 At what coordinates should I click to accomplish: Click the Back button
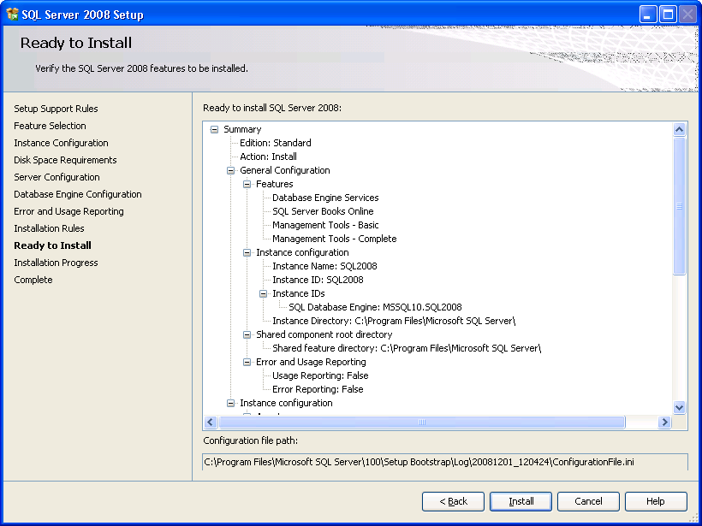[453, 501]
